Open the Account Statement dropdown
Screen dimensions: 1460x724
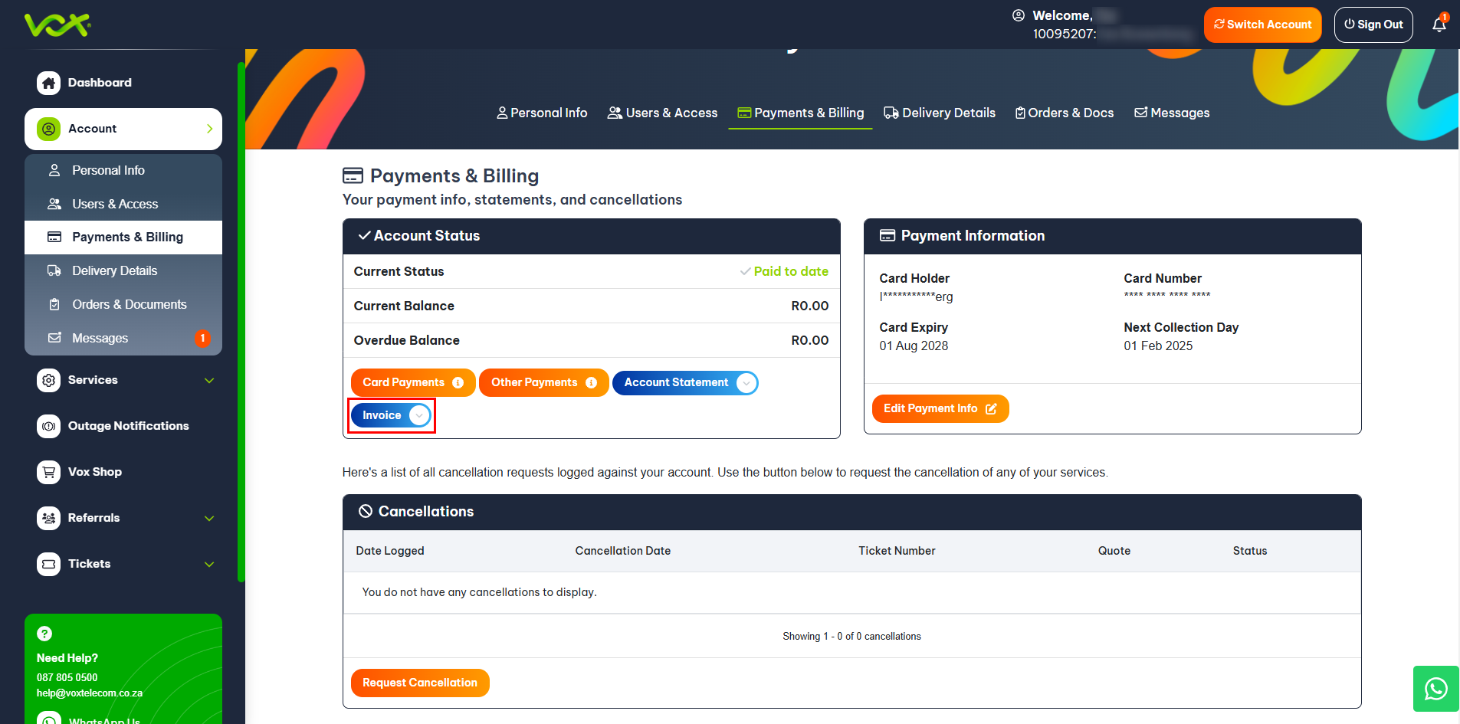pyautogui.click(x=746, y=383)
